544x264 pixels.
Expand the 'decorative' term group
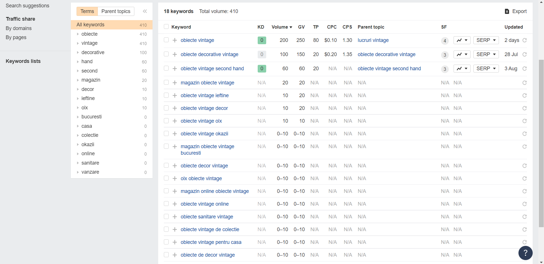click(78, 52)
